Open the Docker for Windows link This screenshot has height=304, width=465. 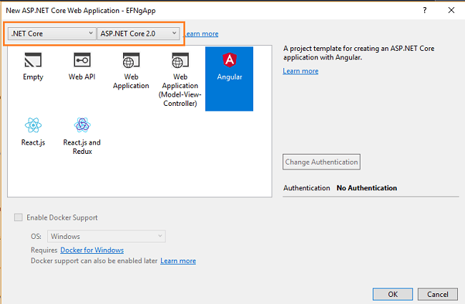click(92, 250)
